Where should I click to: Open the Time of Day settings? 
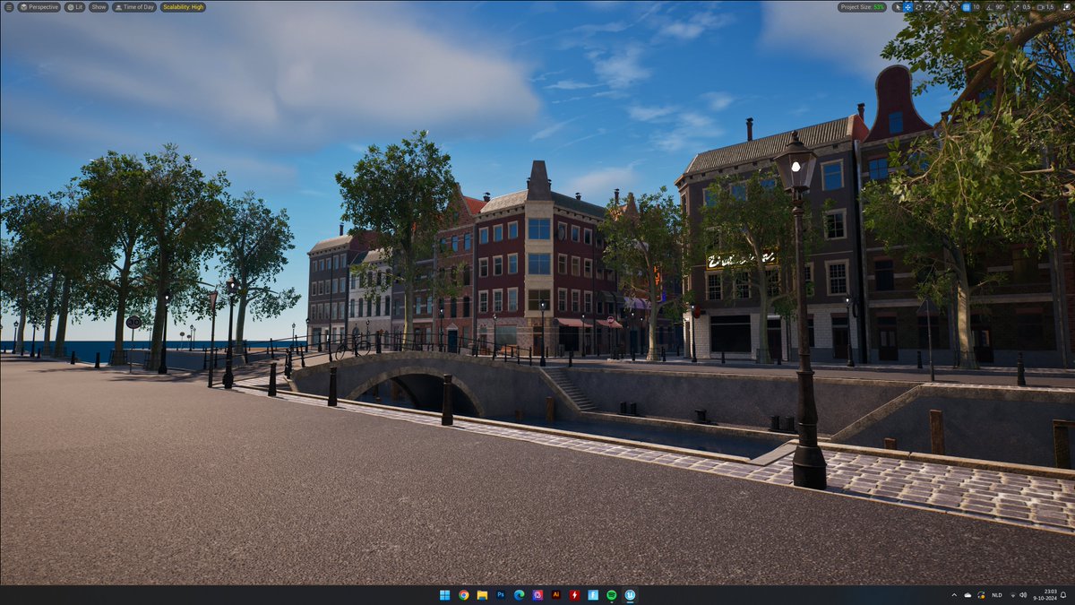point(134,6)
